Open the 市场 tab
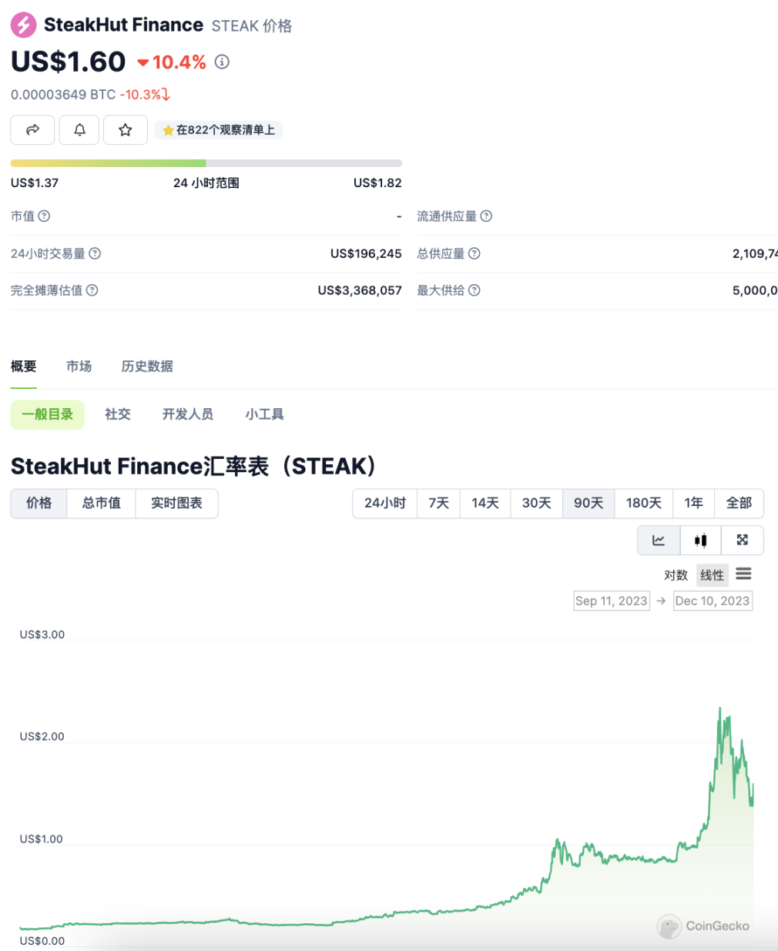Screen dimensions: 778x951 [x=79, y=367]
